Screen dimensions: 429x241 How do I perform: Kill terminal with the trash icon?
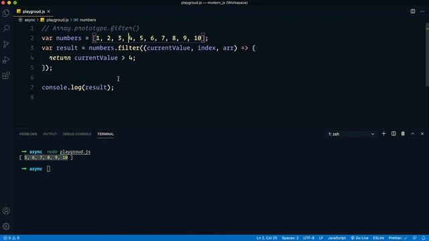(x=403, y=134)
